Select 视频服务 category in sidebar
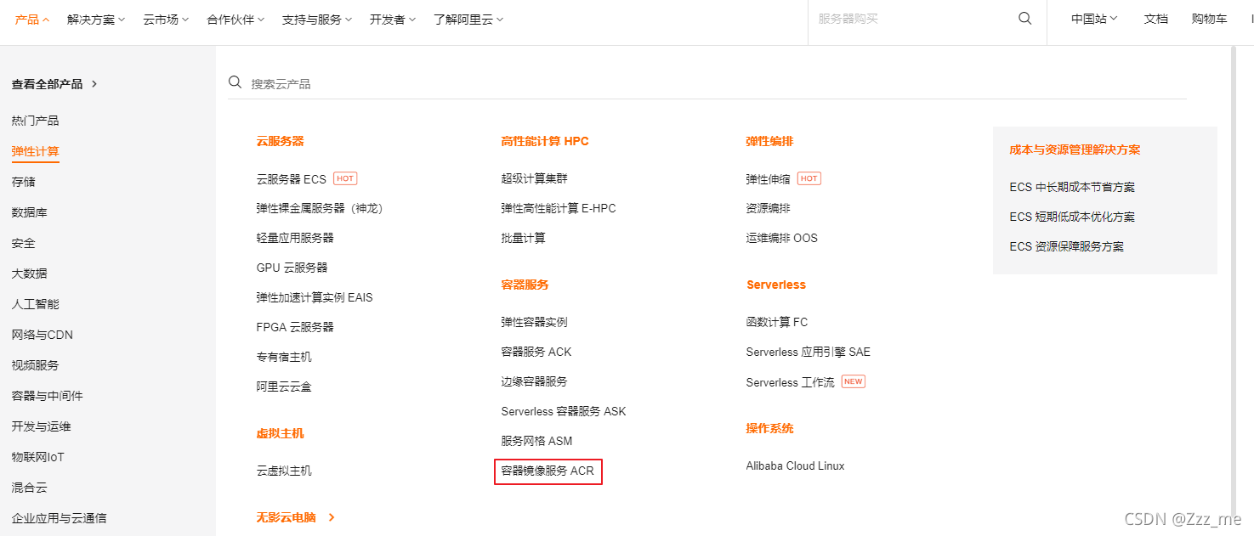Image resolution: width=1254 pixels, height=536 pixels. click(35, 365)
